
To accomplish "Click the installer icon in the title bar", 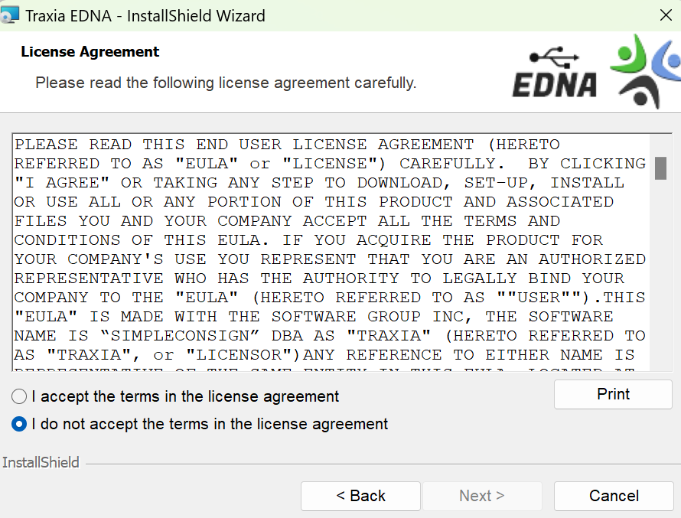I will coord(10,15).
